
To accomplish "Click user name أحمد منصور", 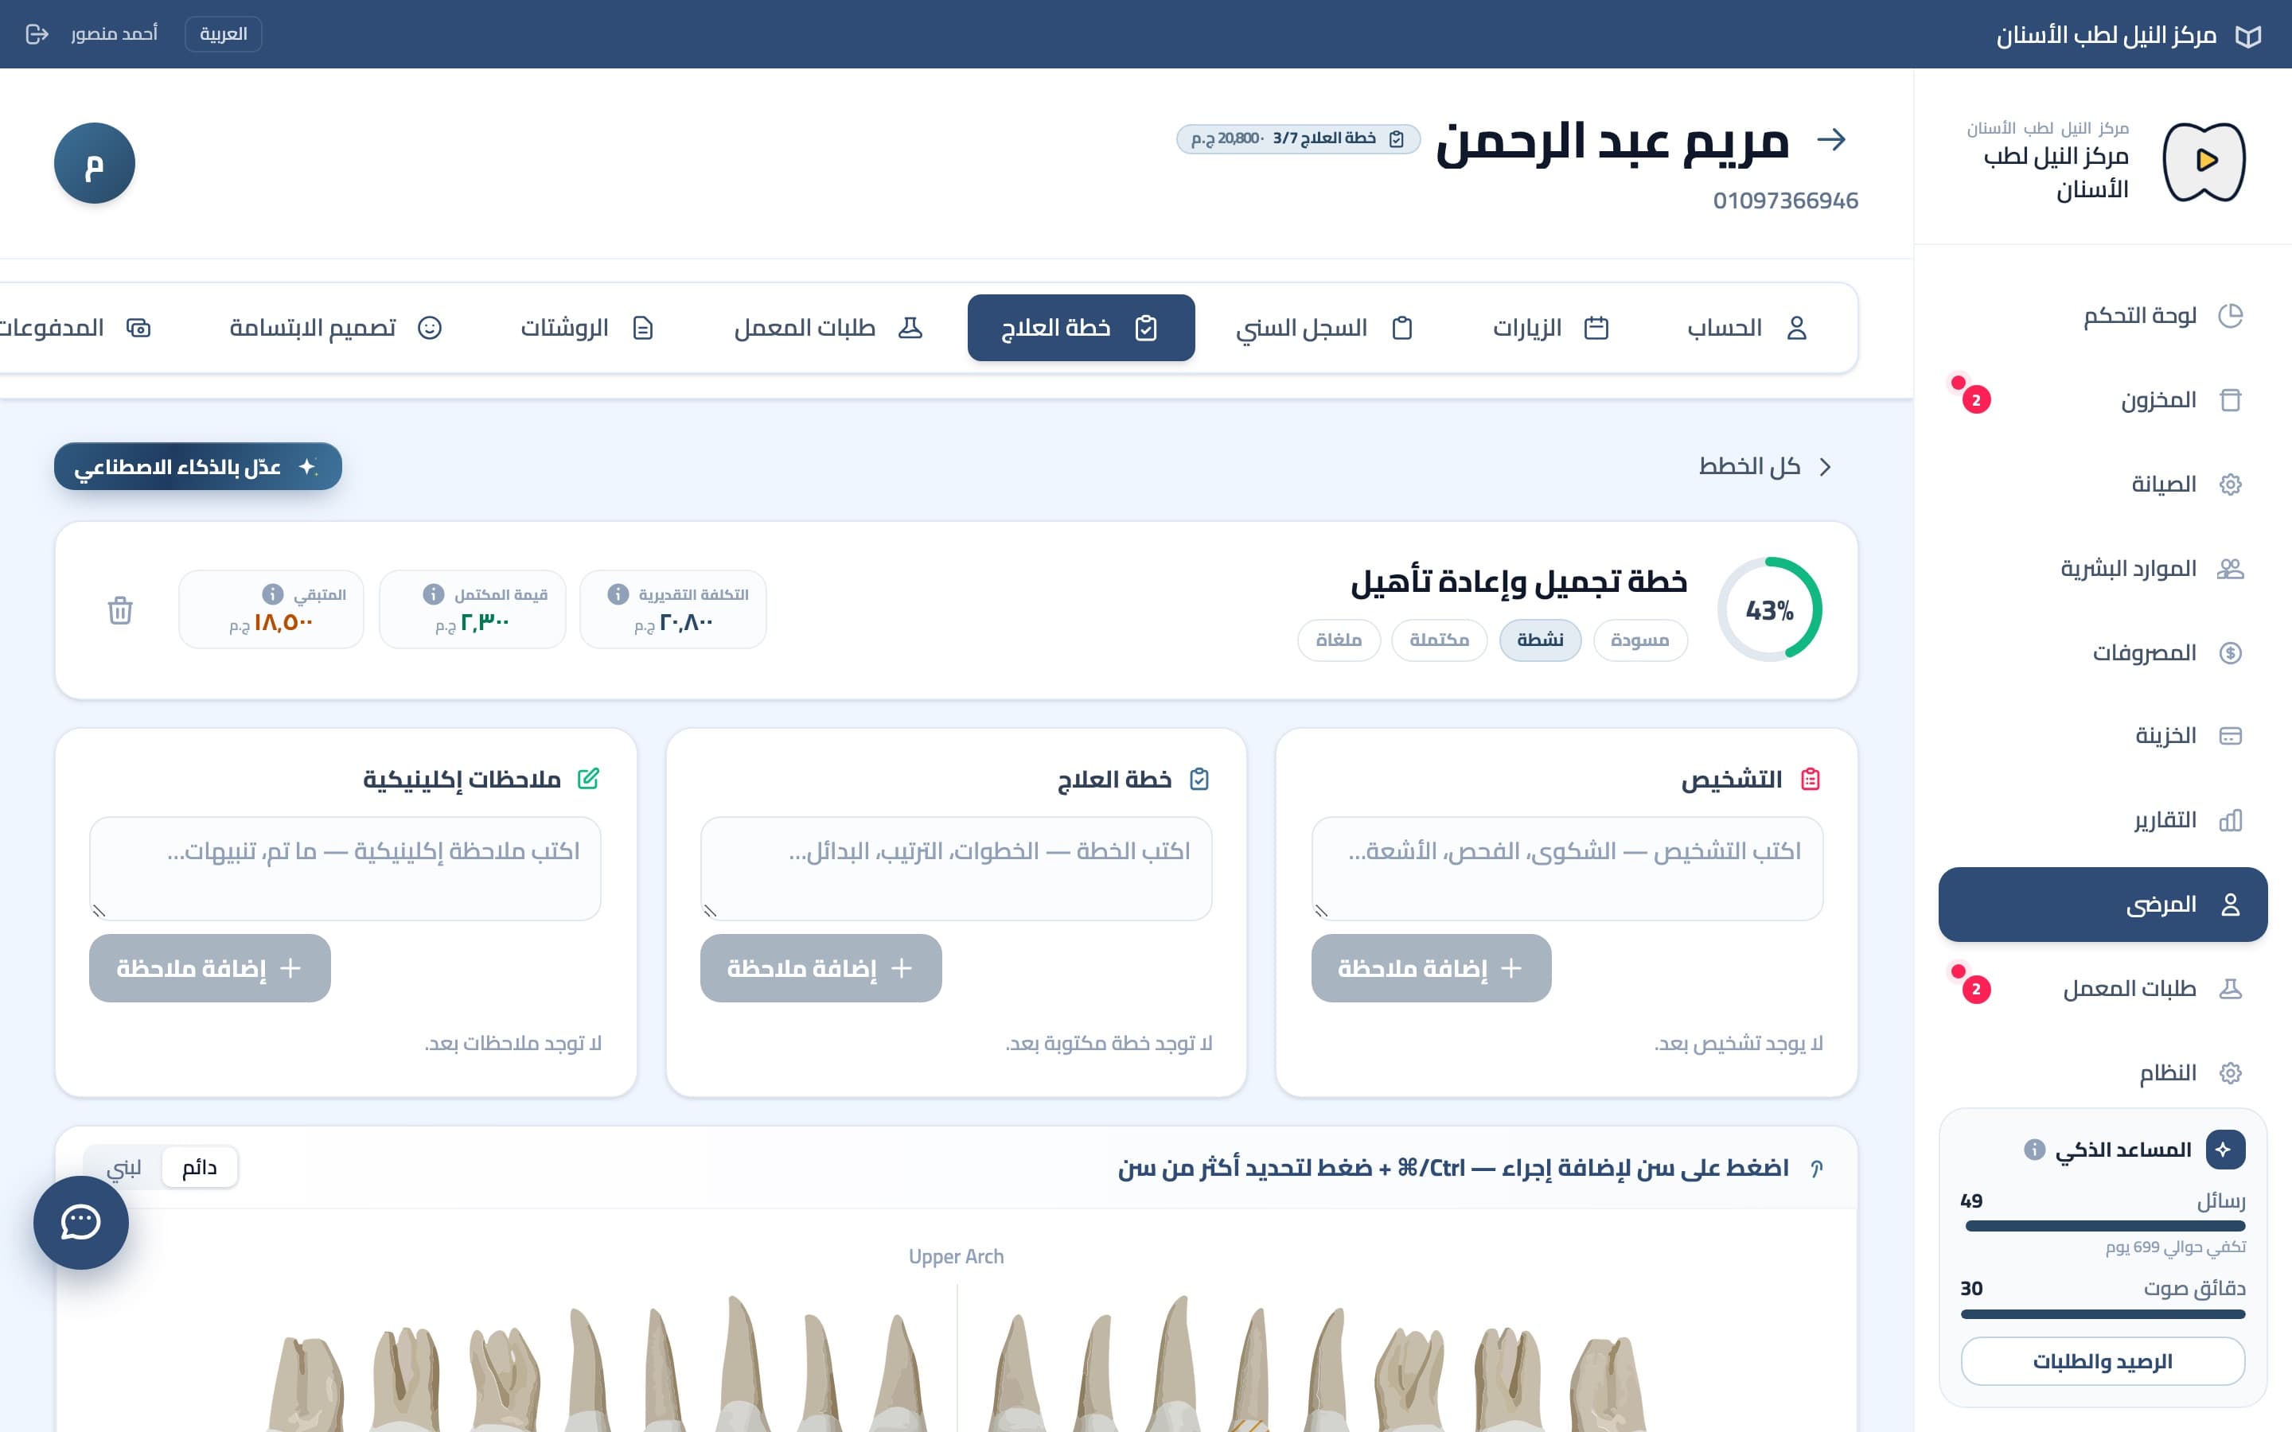I will pos(115,34).
